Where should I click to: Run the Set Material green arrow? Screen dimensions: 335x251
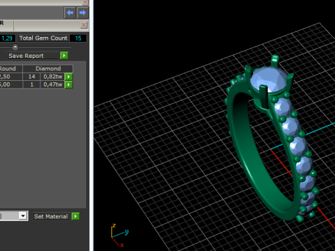coord(75,216)
